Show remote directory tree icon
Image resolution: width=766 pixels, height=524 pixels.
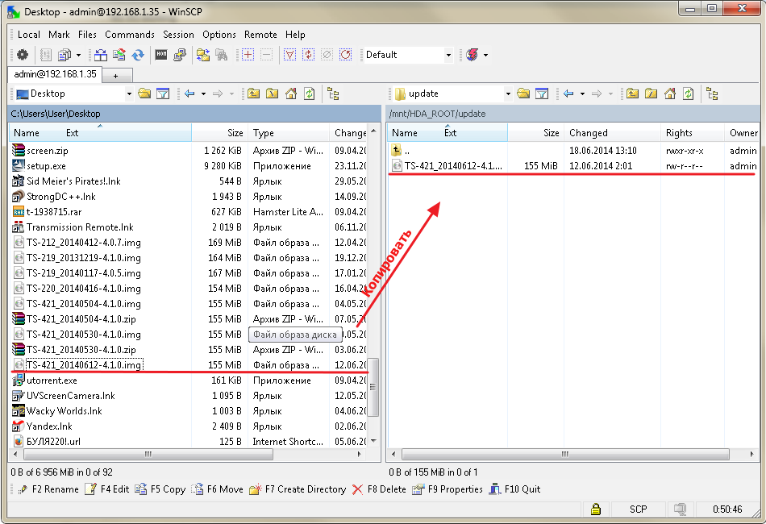pos(712,94)
